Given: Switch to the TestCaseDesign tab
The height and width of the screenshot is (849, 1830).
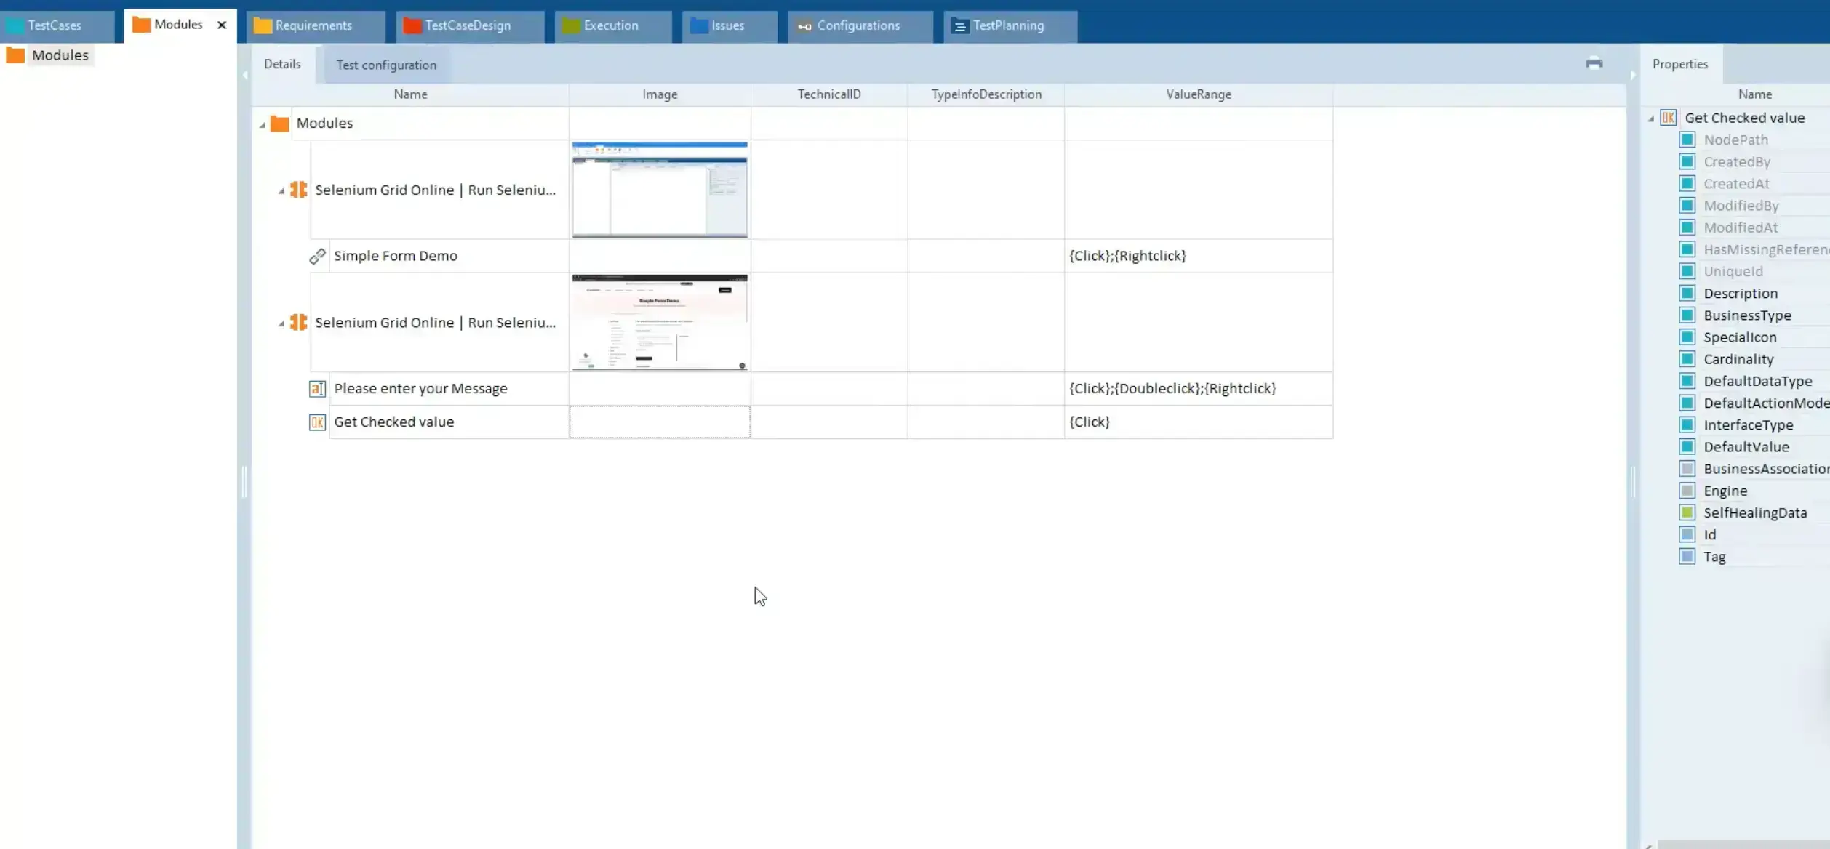Looking at the screenshot, I should click(x=468, y=25).
